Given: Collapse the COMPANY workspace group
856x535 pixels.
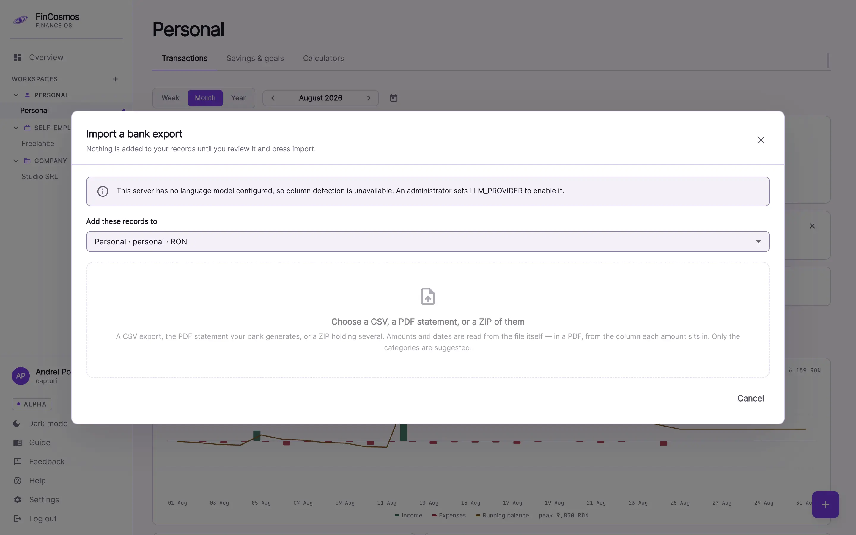Looking at the screenshot, I should [x=16, y=160].
